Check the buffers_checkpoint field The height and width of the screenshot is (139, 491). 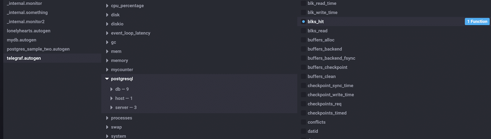303,67
